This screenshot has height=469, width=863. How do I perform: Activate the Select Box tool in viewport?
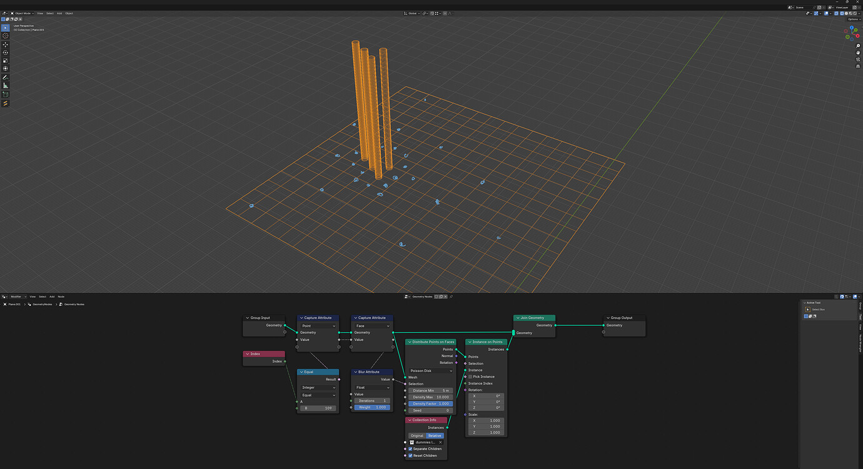tap(6, 28)
